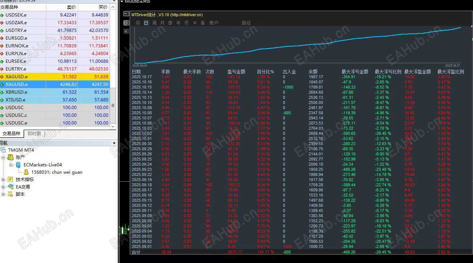Select the 账户 tab in MTDriver panel
Viewport: 473px width, 263px height.
(x=214, y=23)
